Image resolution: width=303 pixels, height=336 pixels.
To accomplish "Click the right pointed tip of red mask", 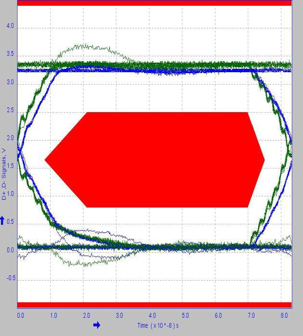I will pyautogui.click(x=263, y=159).
